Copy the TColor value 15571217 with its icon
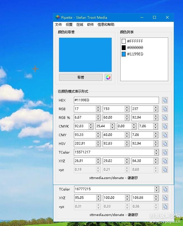The width and height of the screenshot is (183, 226). (165, 152)
